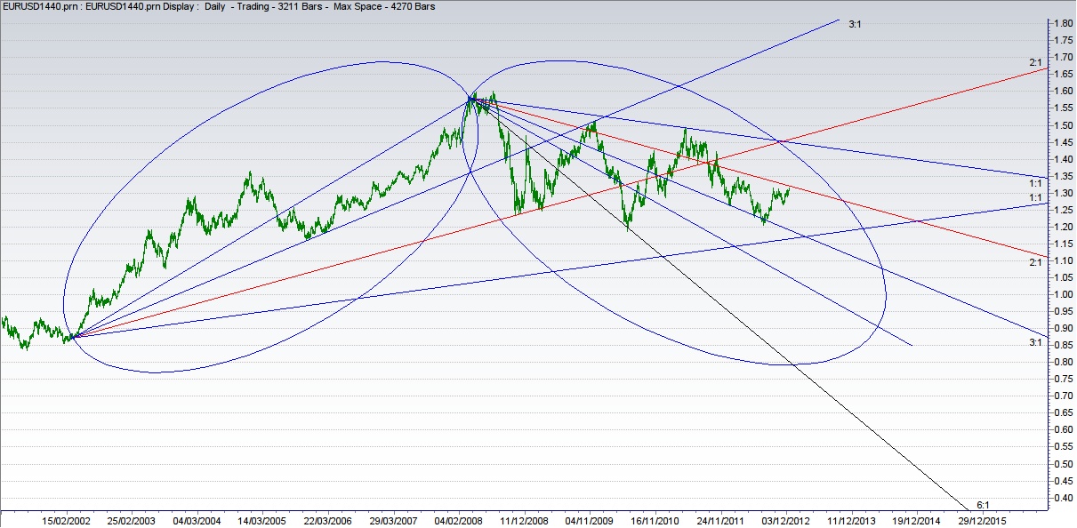The image size is (1077, 528).
Task: Click the 29/03/2007 date label
Action: click(394, 519)
